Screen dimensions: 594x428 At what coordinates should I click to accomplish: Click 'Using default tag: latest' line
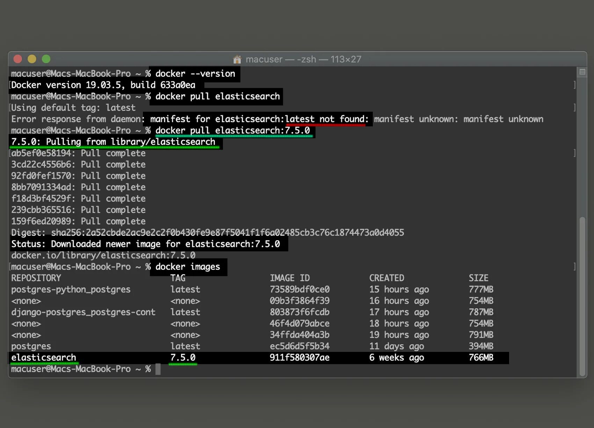click(x=73, y=108)
